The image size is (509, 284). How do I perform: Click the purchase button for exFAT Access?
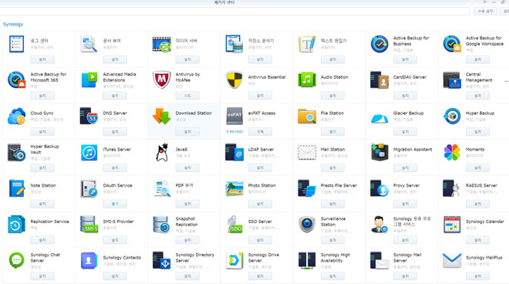[260, 132]
